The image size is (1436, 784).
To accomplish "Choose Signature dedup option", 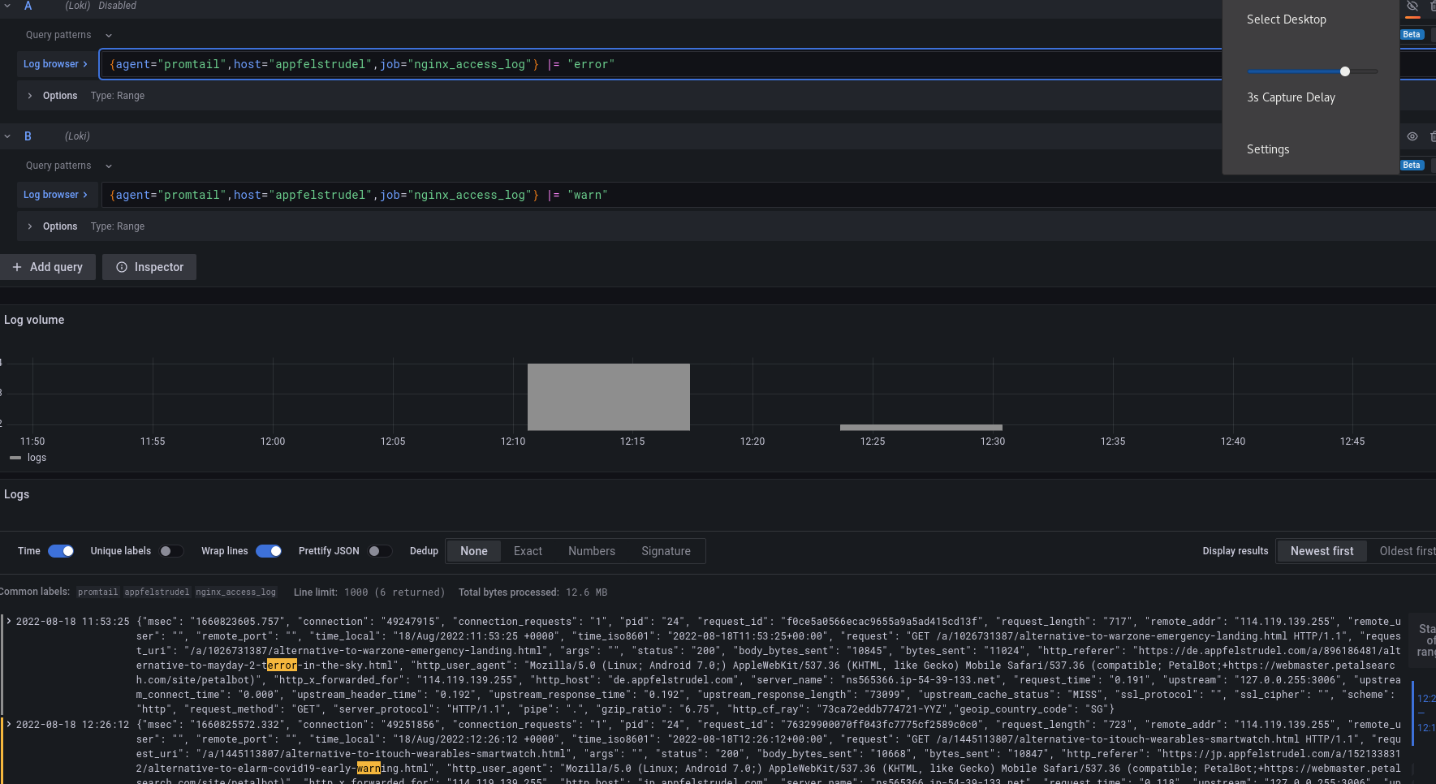I will (x=666, y=551).
